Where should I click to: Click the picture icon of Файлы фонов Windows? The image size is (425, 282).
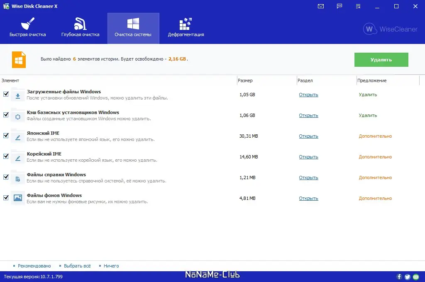point(18,198)
